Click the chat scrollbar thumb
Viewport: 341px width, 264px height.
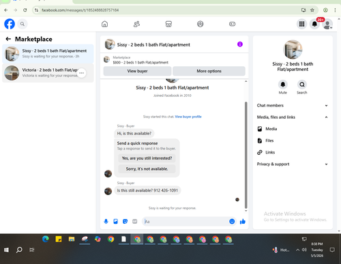(x=246, y=155)
